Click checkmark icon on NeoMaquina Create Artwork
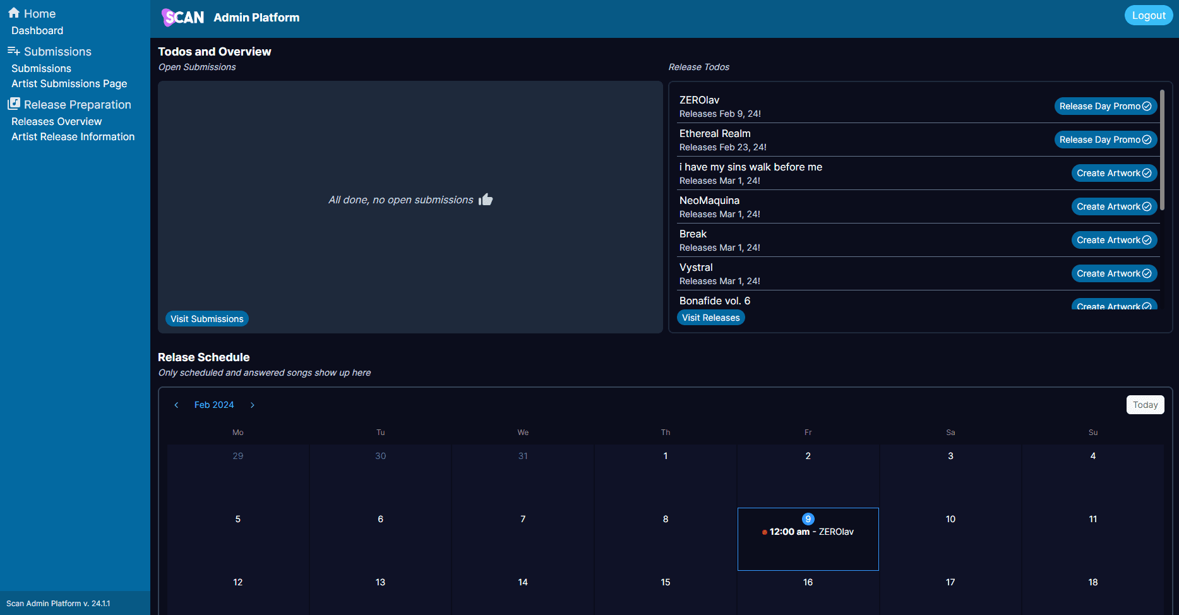The image size is (1179, 615). [1147, 206]
